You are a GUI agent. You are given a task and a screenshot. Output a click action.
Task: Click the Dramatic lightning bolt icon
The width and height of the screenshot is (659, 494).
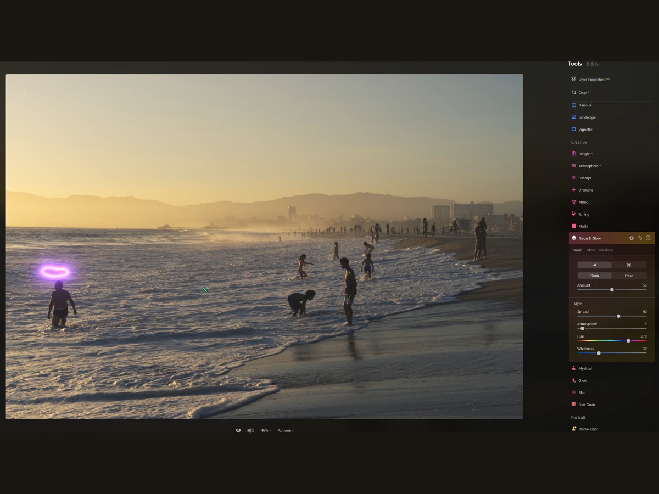pyautogui.click(x=573, y=190)
